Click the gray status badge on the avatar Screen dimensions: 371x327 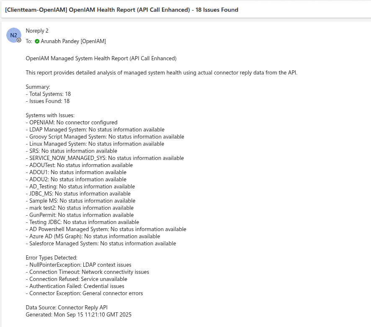[x=19, y=40]
